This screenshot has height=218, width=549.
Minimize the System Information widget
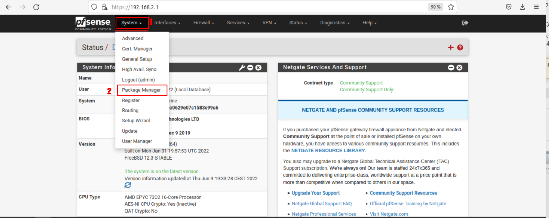[x=250, y=68]
